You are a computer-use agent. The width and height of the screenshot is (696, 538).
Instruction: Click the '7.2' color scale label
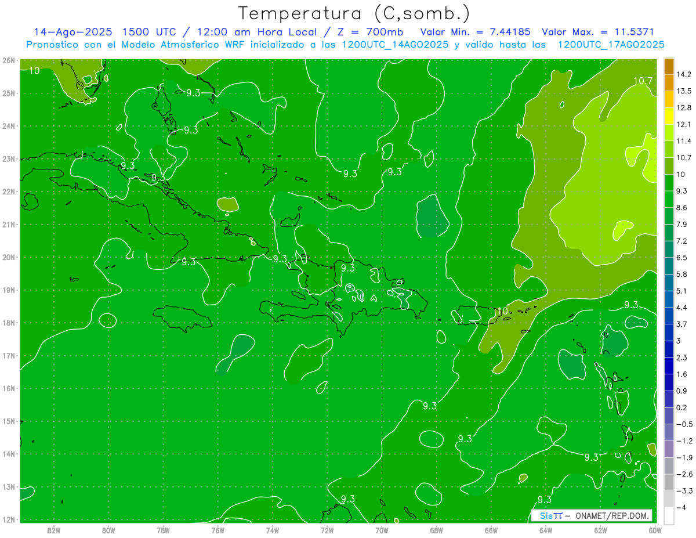click(682, 241)
